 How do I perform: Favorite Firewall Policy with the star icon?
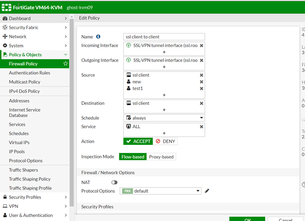point(66,64)
